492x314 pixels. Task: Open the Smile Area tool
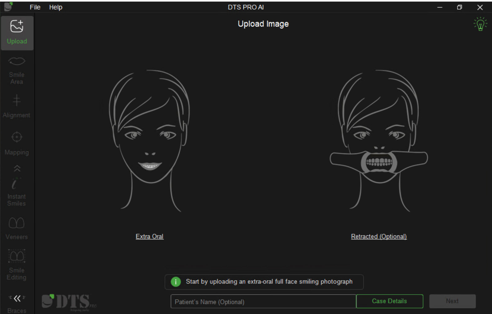click(17, 70)
